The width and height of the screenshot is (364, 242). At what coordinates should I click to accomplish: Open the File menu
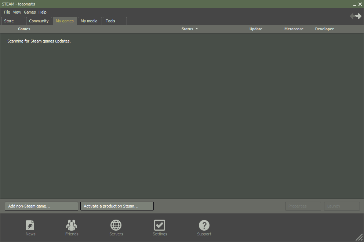pyautogui.click(x=7, y=12)
